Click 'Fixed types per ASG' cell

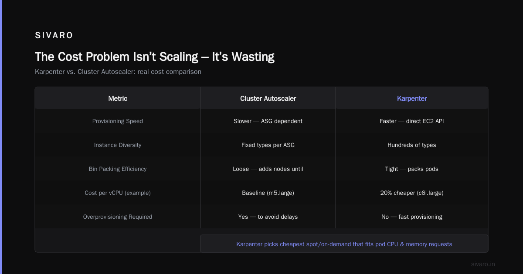click(268, 145)
